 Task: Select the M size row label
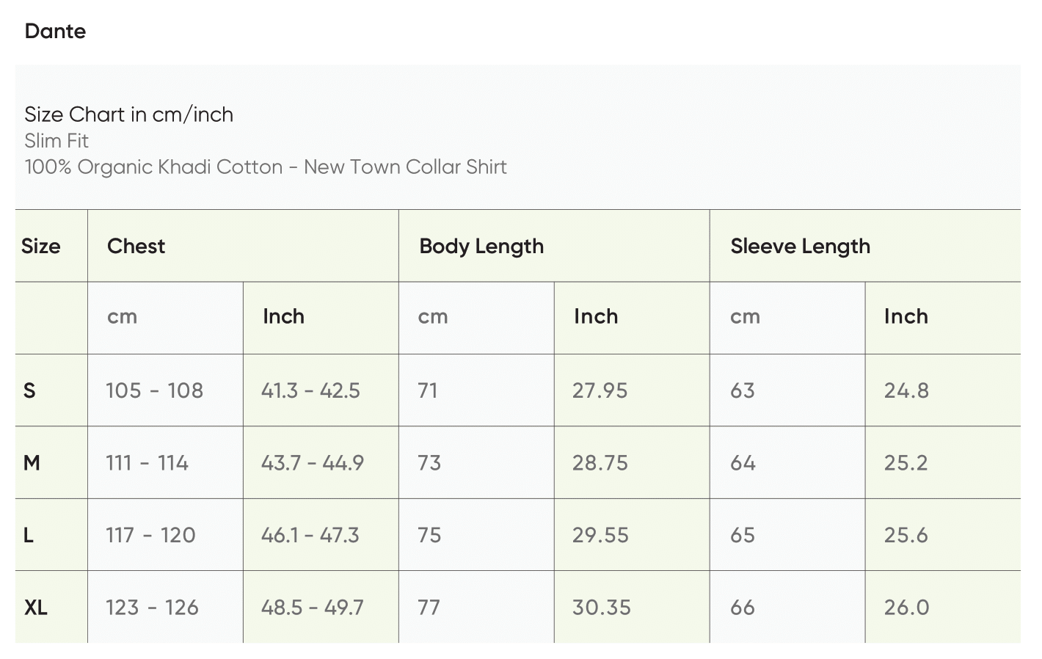point(32,463)
